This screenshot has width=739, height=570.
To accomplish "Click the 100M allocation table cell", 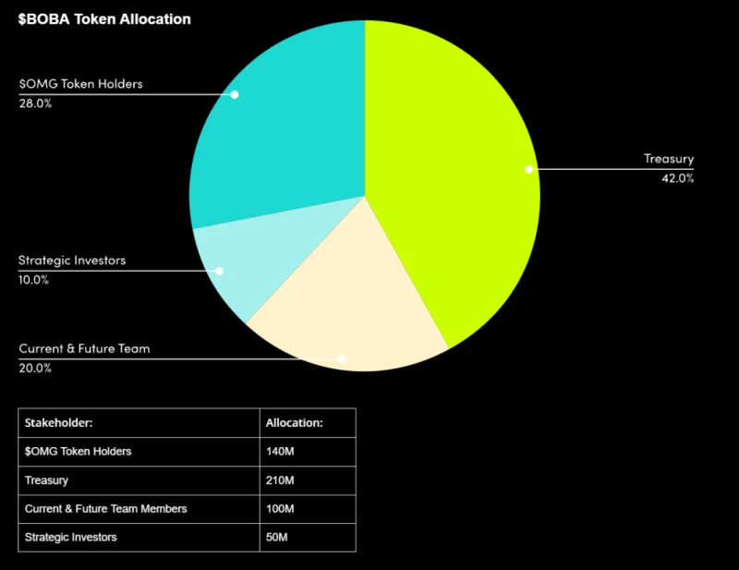I will tap(308, 509).
